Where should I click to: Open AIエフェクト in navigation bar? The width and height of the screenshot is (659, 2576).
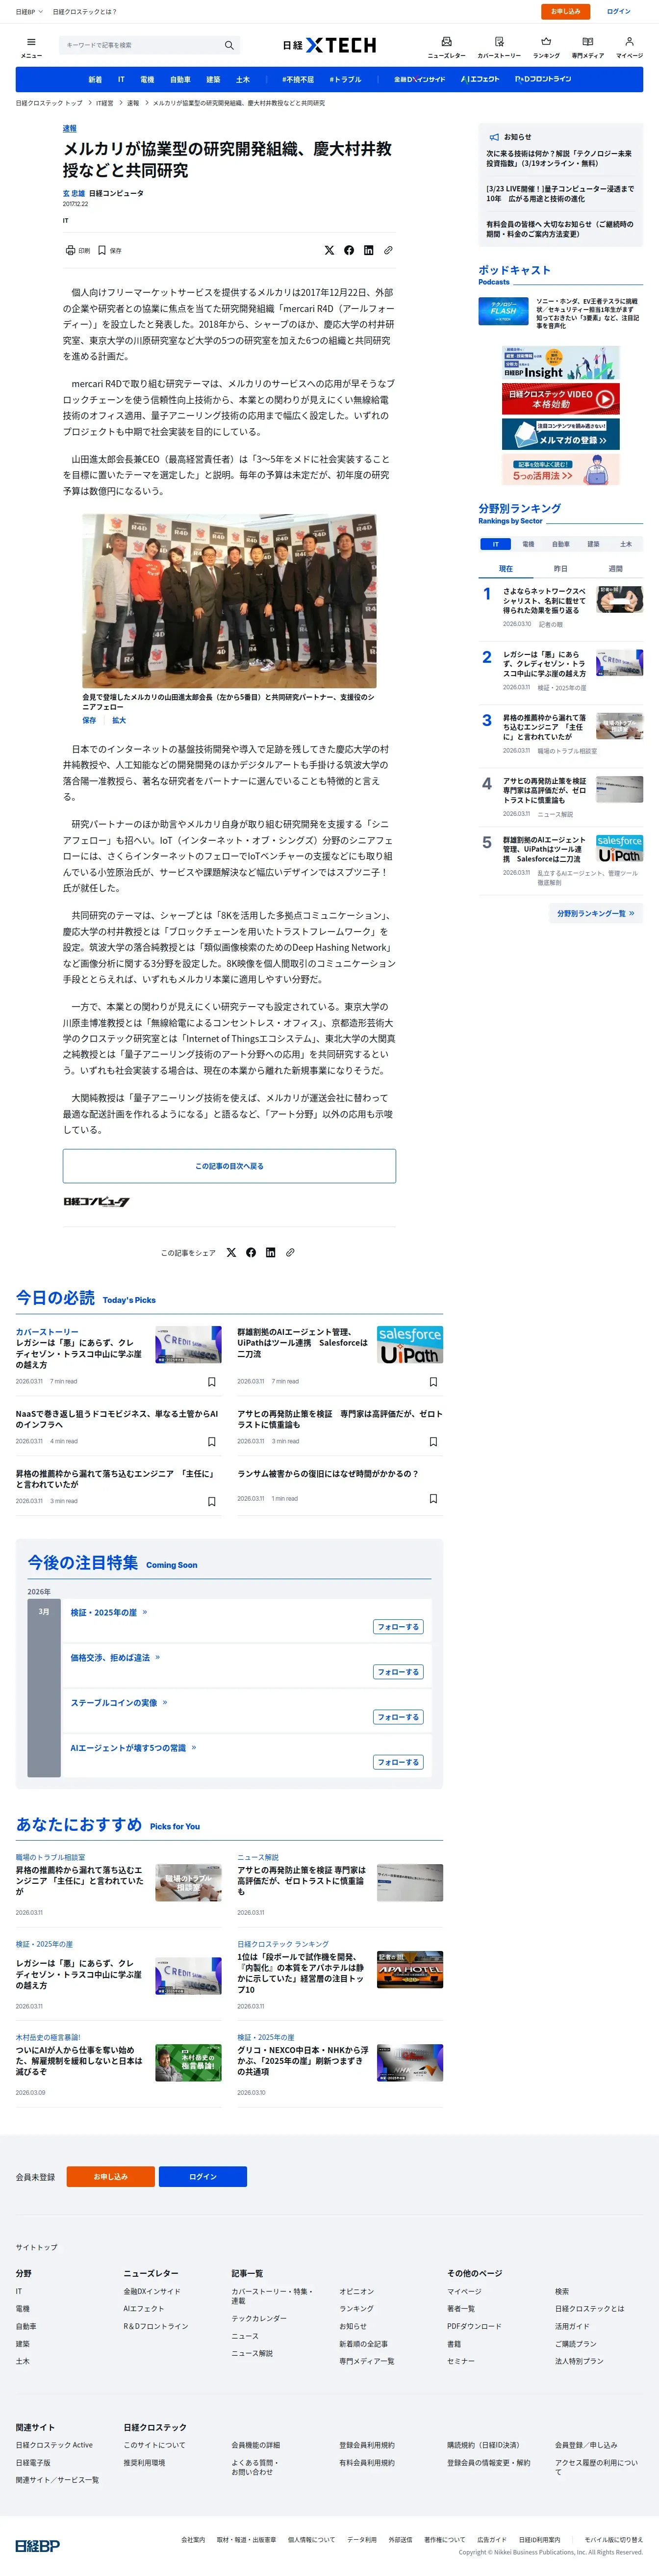point(480,79)
